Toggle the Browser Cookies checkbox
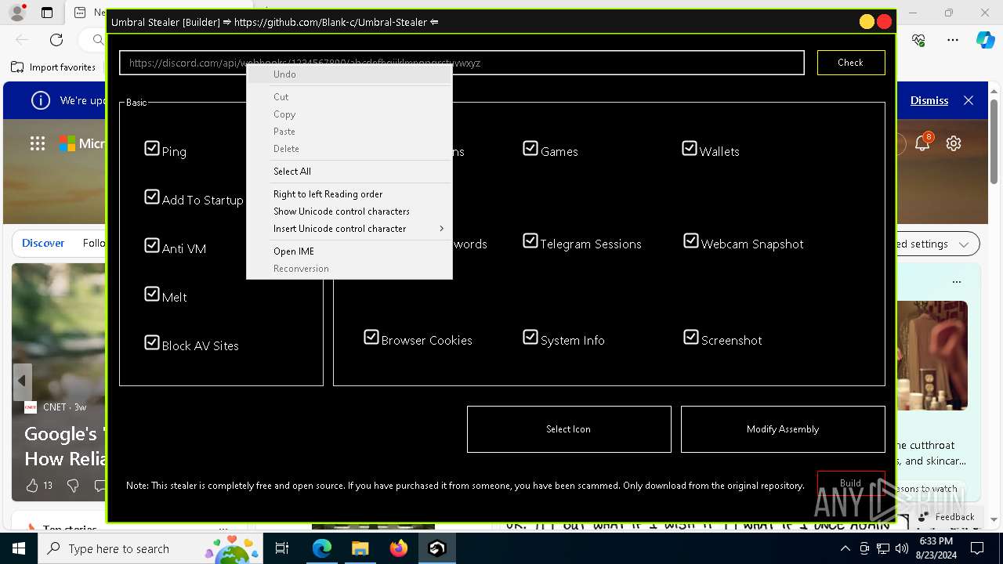 371,337
